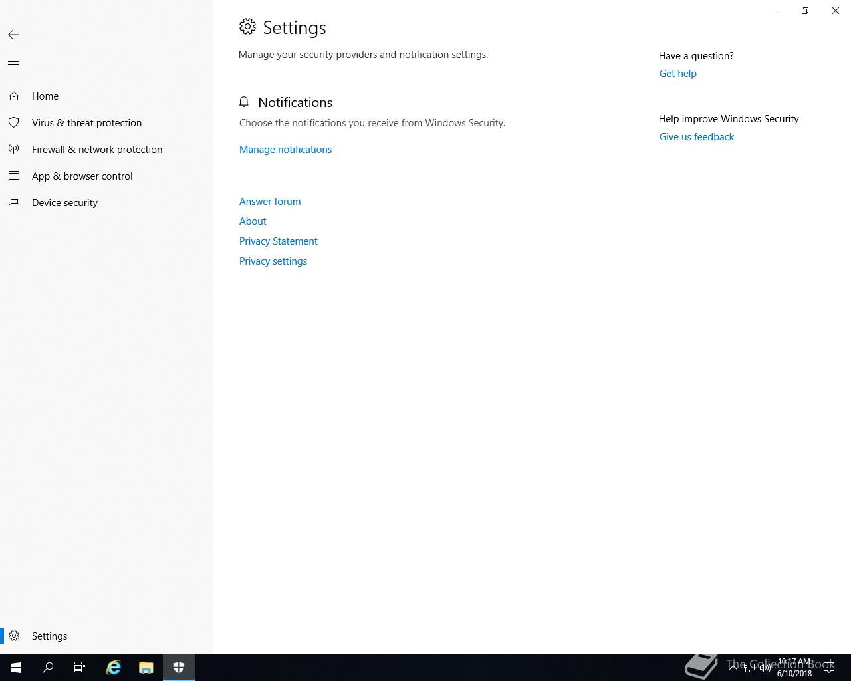The height and width of the screenshot is (681, 851).
Task: Open Action Center notification icon
Action: tap(829, 668)
